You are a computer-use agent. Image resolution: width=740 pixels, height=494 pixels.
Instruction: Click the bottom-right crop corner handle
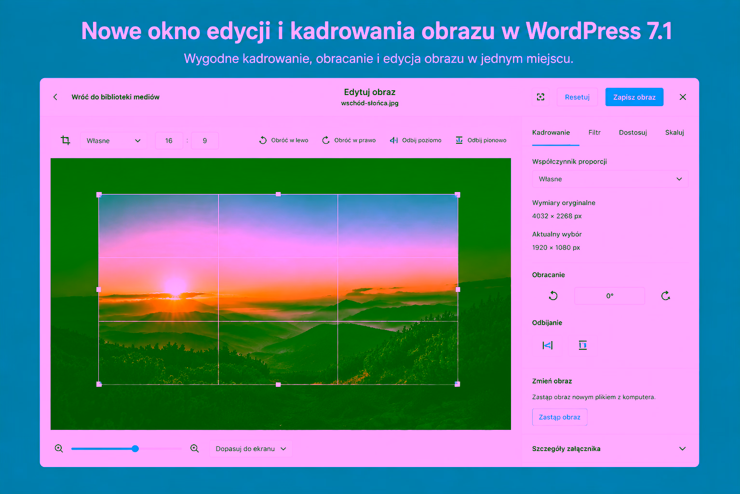[x=457, y=384]
